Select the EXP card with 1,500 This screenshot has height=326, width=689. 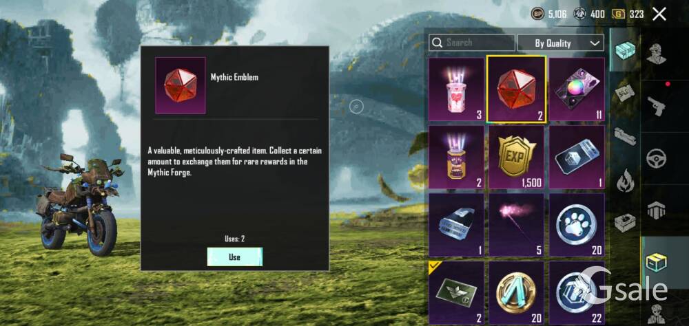point(516,157)
